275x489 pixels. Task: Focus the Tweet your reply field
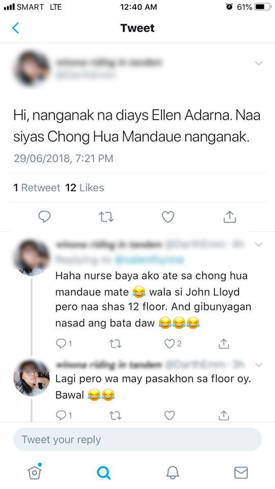point(137,440)
